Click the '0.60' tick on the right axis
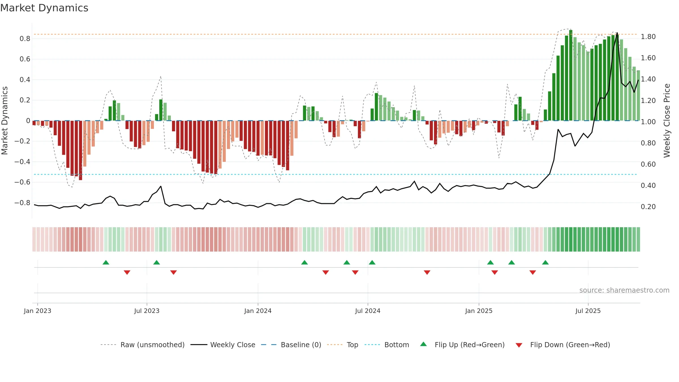679x382 pixels. [x=648, y=164]
